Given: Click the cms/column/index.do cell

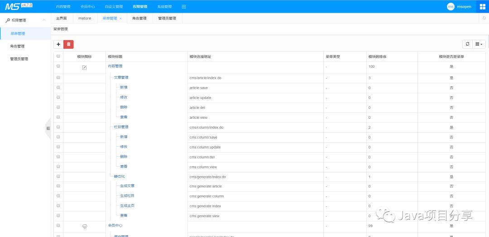Looking at the screenshot, I should pos(206,127).
